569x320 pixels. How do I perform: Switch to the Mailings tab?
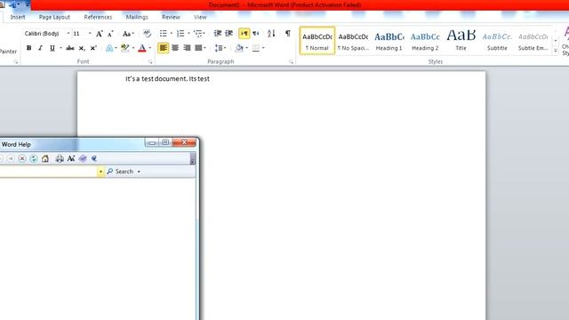pyautogui.click(x=137, y=17)
